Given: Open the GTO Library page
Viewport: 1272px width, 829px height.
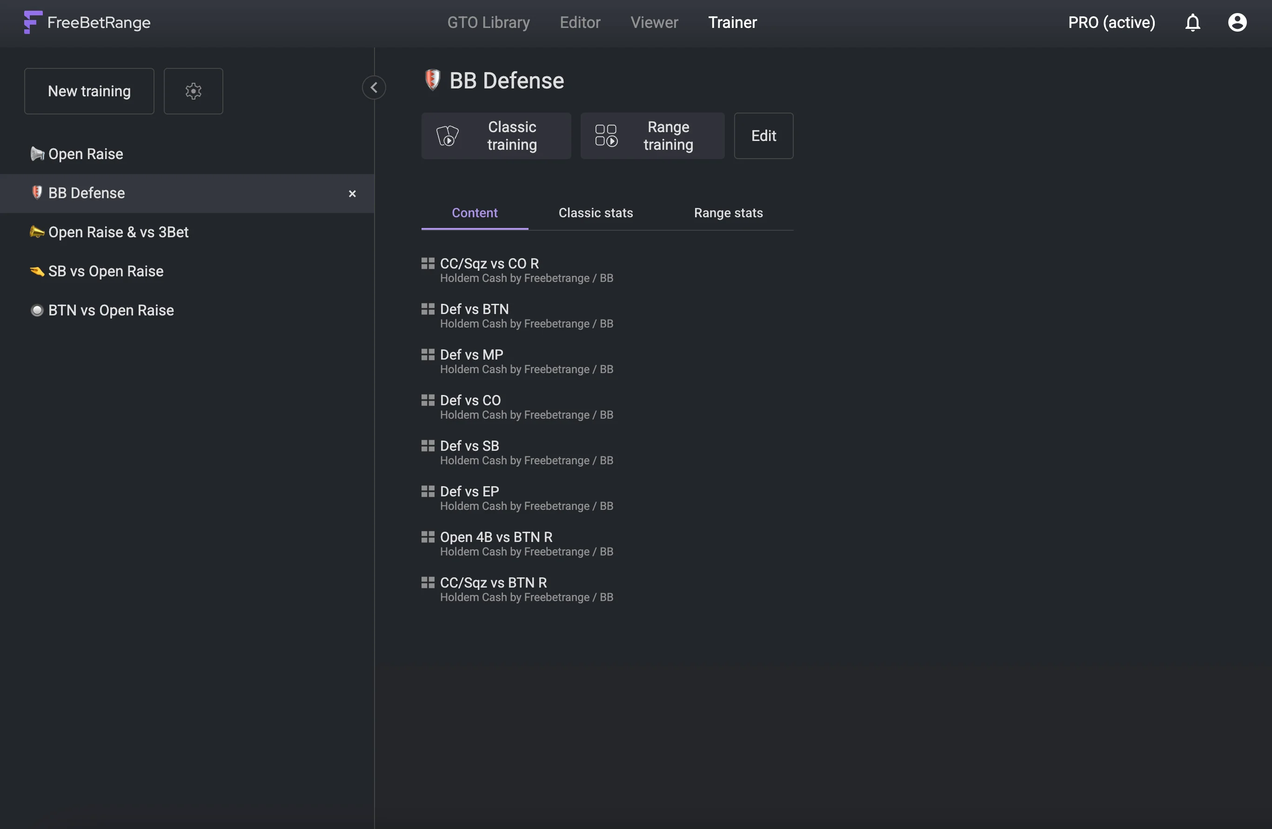Looking at the screenshot, I should [489, 22].
